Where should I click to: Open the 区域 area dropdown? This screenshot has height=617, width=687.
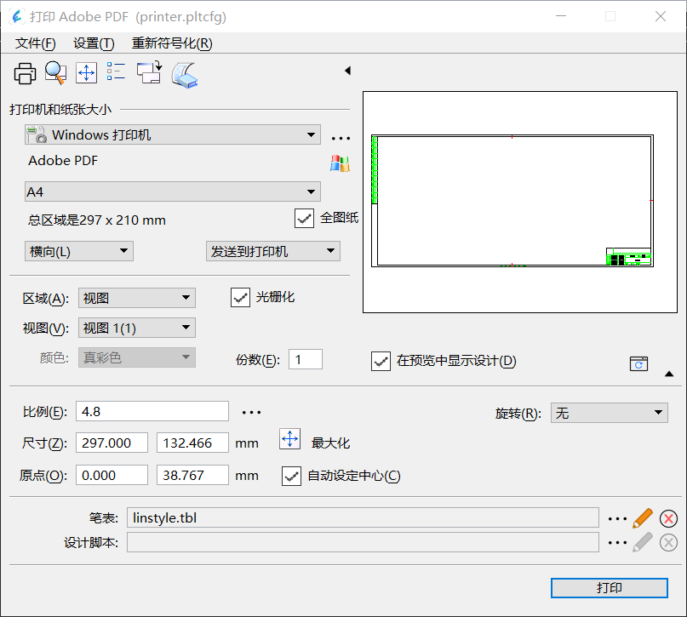[x=137, y=298]
